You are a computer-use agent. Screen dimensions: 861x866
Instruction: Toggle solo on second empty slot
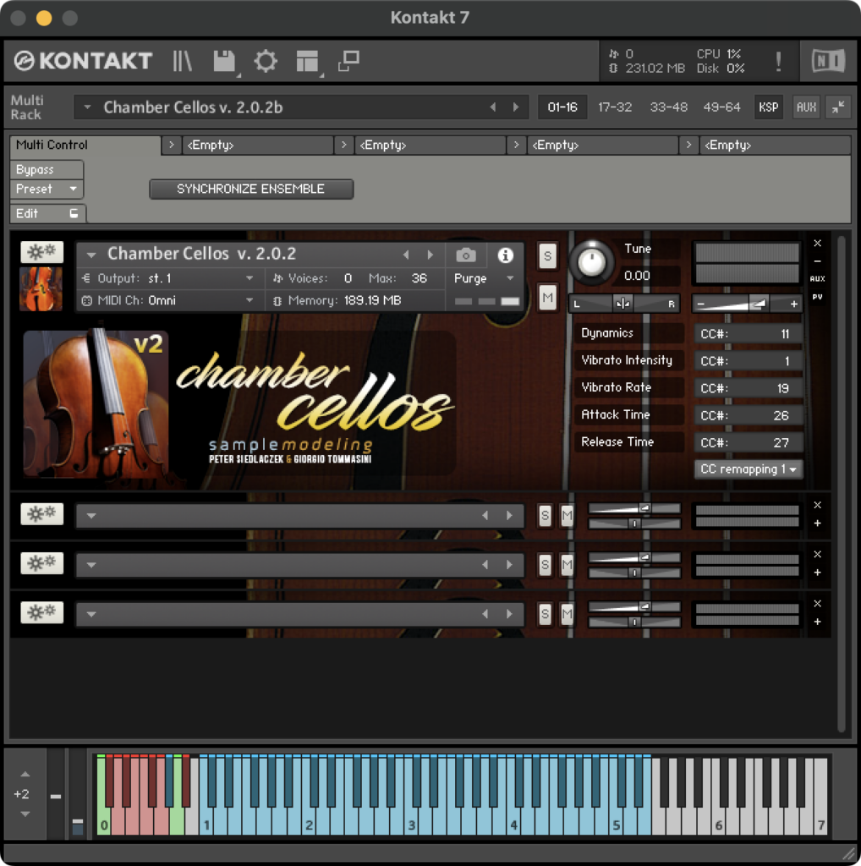point(545,564)
